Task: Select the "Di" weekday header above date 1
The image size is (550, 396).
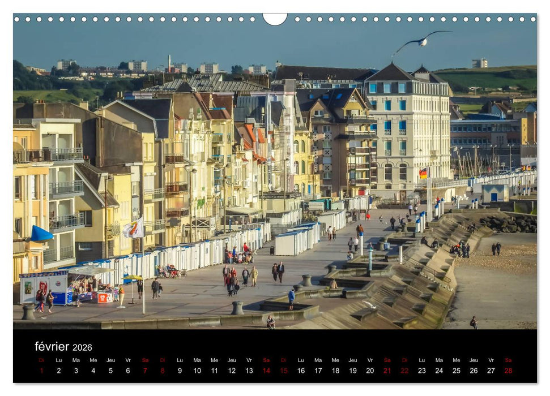Action: tap(40, 360)
